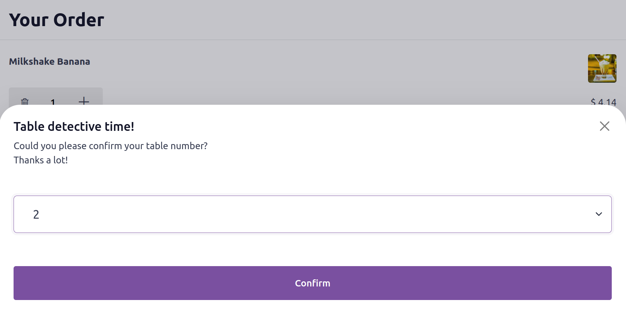The image size is (626, 319).
Task: Remove Milkshake Banana with trash icon
Action: [25, 101]
